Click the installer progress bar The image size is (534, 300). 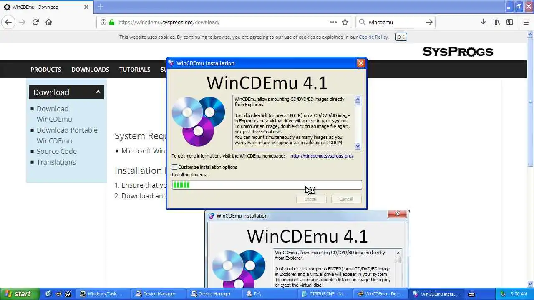click(x=267, y=185)
